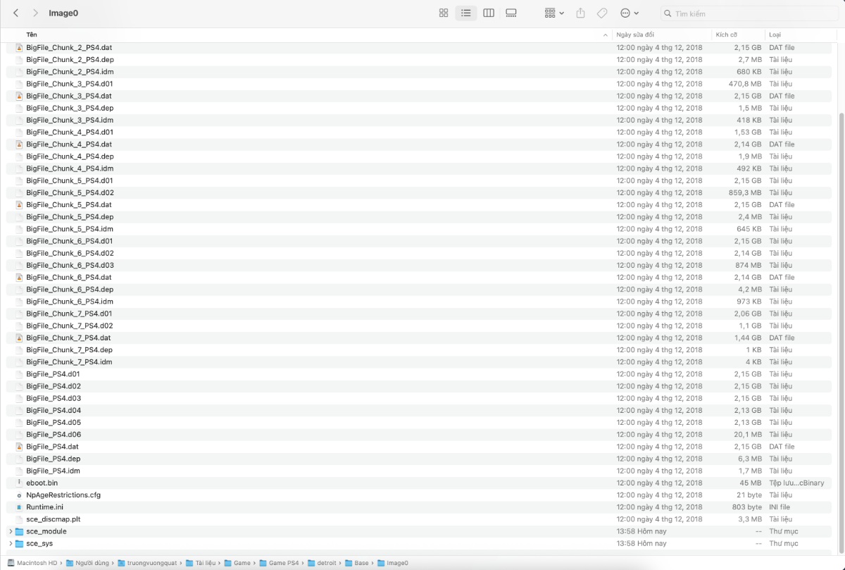The width and height of the screenshot is (845, 570).
Task: Go to Base in the path bar
Action: pos(356,563)
